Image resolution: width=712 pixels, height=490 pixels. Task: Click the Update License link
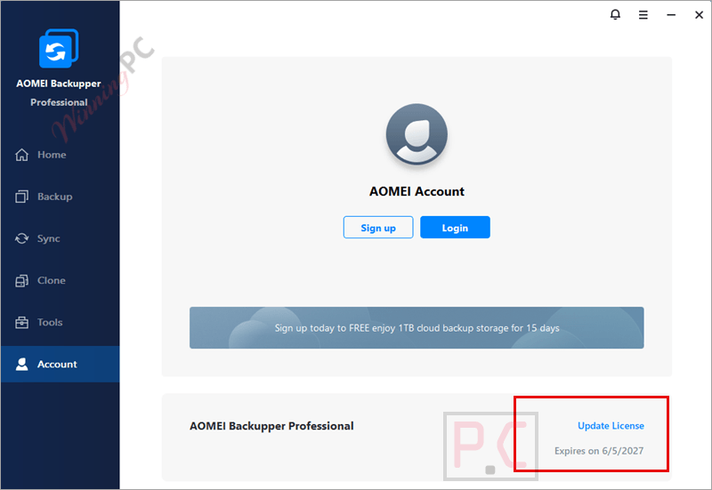pos(611,426)
